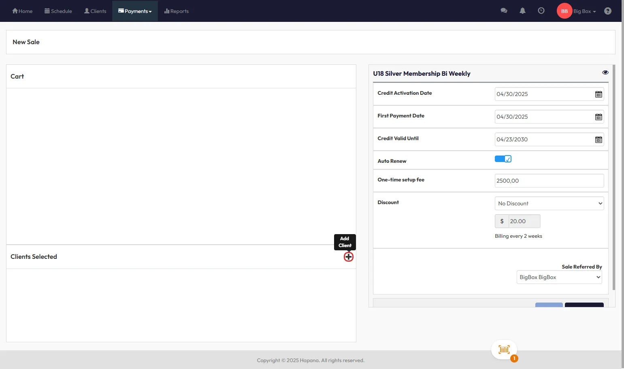Open the barcode scanner widget
This screenshot has height=369, width=624.
pyautogui.click(x=504, y=350)
